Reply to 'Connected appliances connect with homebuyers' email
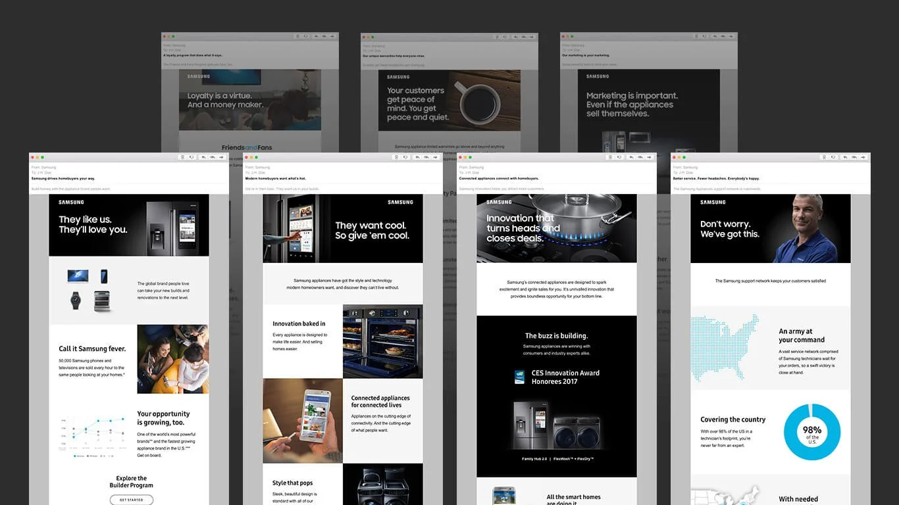 [x=631, y=157]
